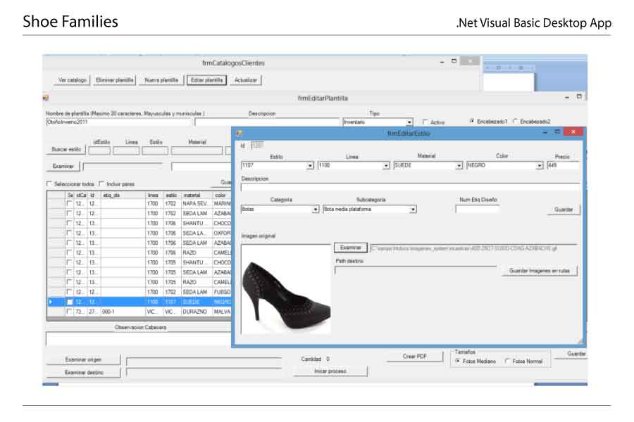This screenshot has height=422, width=634.
Task: Click the frmEditarEstilo window title icon
Action: click(x=240, y=133)
